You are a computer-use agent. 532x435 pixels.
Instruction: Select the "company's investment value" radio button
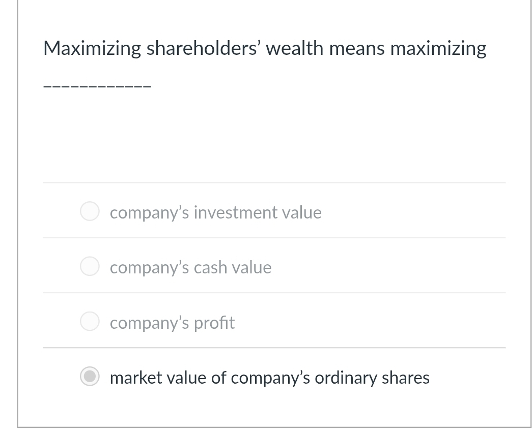90,212
